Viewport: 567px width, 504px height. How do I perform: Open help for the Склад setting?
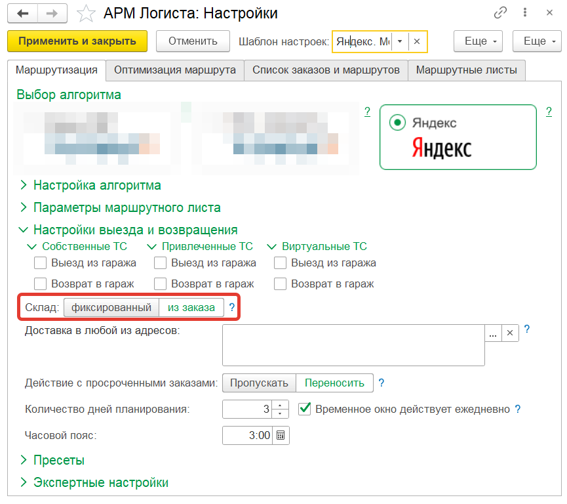[232, 307]
